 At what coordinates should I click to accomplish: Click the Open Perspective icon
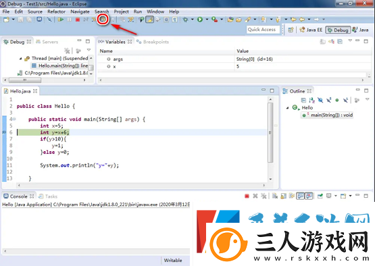point(291,30)
